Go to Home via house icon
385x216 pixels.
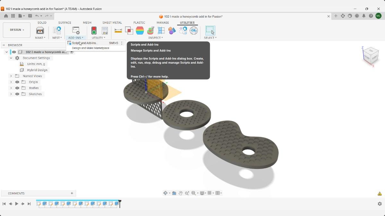pyautogui.click(x=6, y=16)
